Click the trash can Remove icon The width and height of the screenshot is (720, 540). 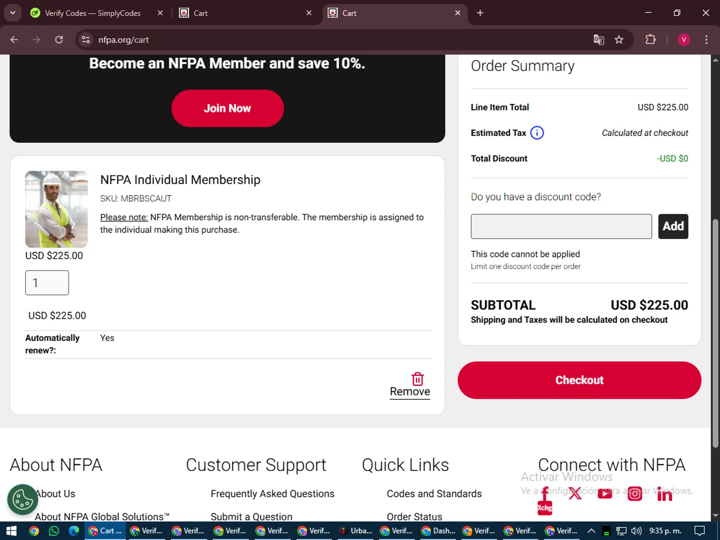[418, 379]
